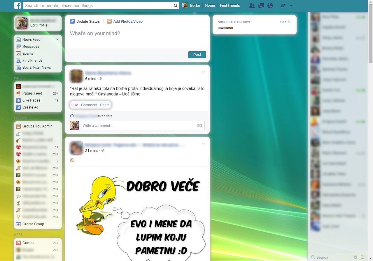Open the Dobro Veče Tweety image
Image resolution: width=373 pixels, height=261 pixels.
tap(139, 214)
